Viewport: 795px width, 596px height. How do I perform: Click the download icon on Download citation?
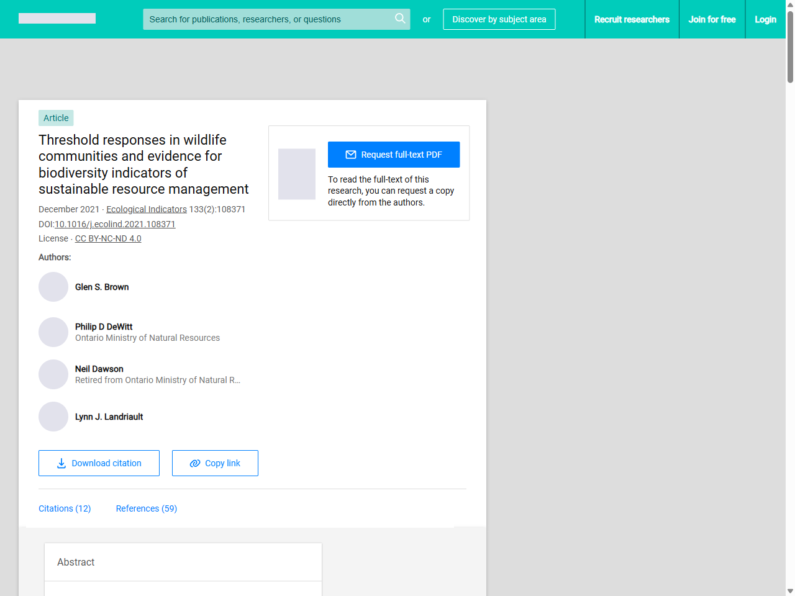coord(61,463)
